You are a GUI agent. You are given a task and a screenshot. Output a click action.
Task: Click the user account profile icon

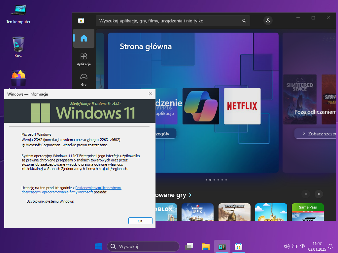click(x=268, y=21)
